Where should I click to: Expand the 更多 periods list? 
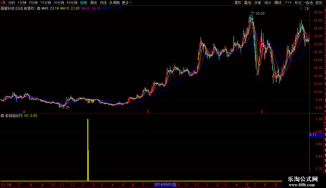pyautogui.click(x=127, y=3)
